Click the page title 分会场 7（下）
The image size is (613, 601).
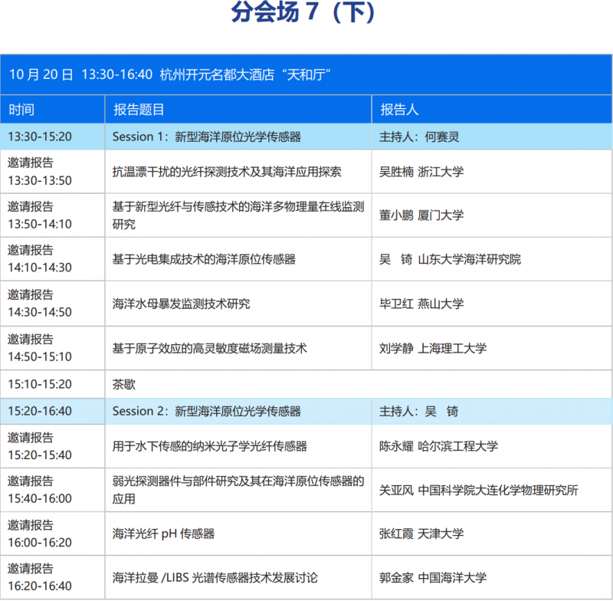coord(304,14)
